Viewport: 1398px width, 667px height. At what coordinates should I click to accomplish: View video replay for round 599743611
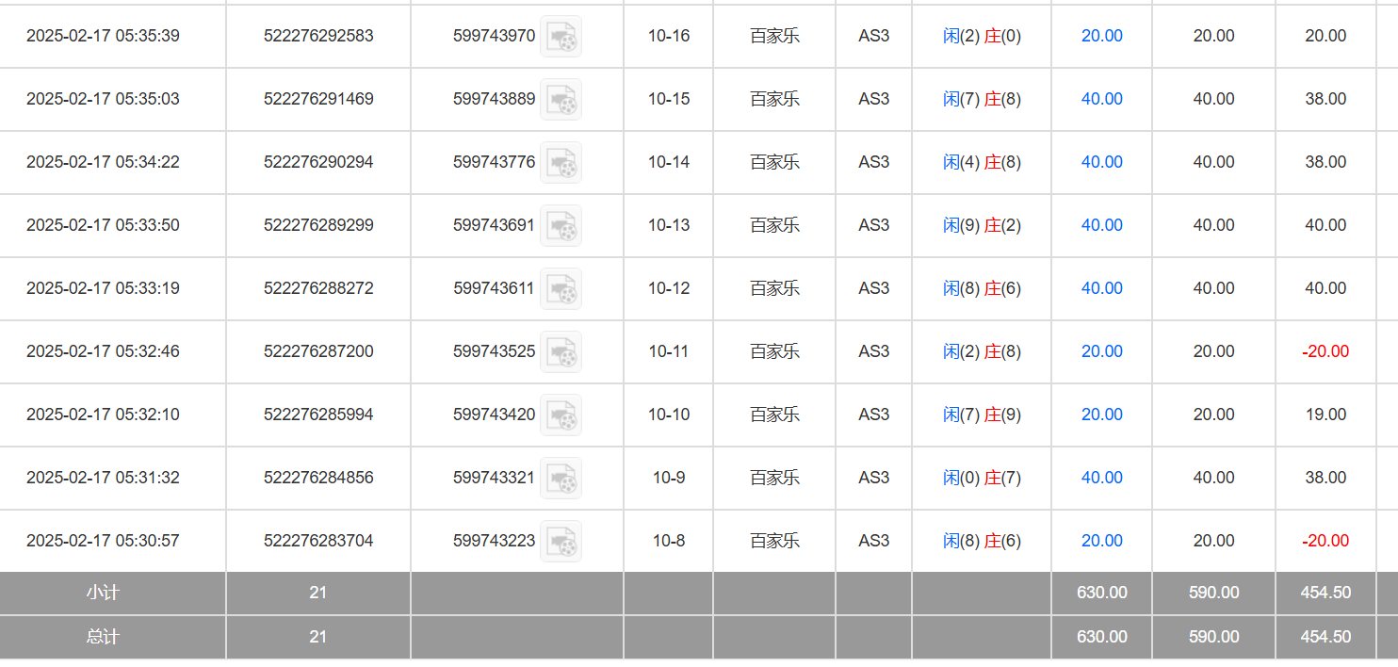[x=561, y=288]
